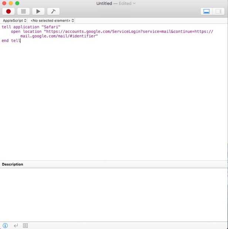Show the log pane list icon
228x229 pixels.
point(25,226)
